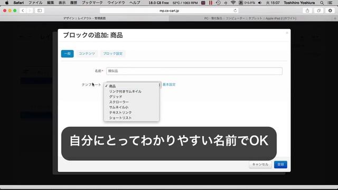Choose ショートリスト template option
This screenshot has height=190, width=338.
click(132, 118)
